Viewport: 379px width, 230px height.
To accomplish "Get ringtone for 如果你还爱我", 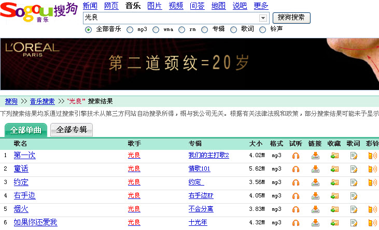I will tap(372, 223).
